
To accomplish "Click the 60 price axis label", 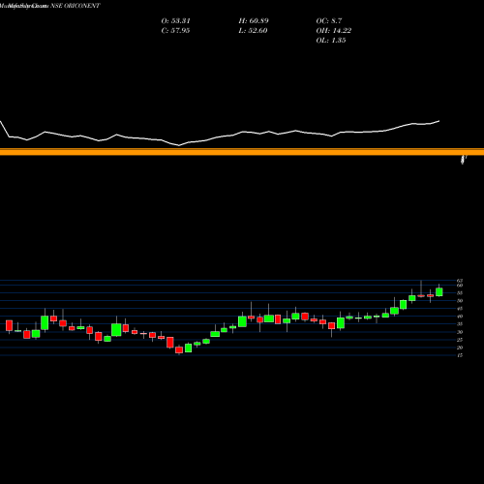I will click(460, 286).
